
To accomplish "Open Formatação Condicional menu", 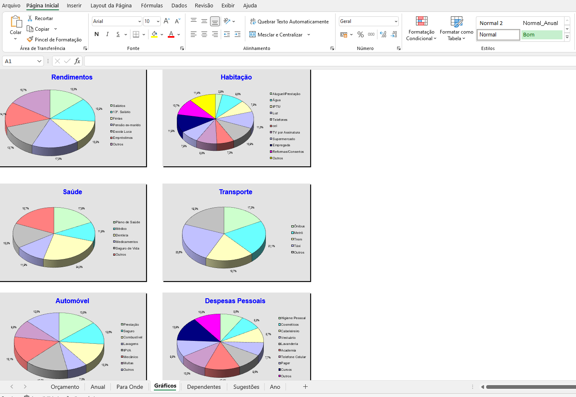I will tap(421, 28).
